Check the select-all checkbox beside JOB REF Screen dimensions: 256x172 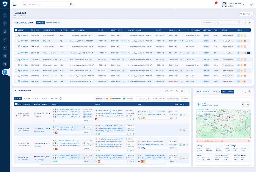point(16,30)
